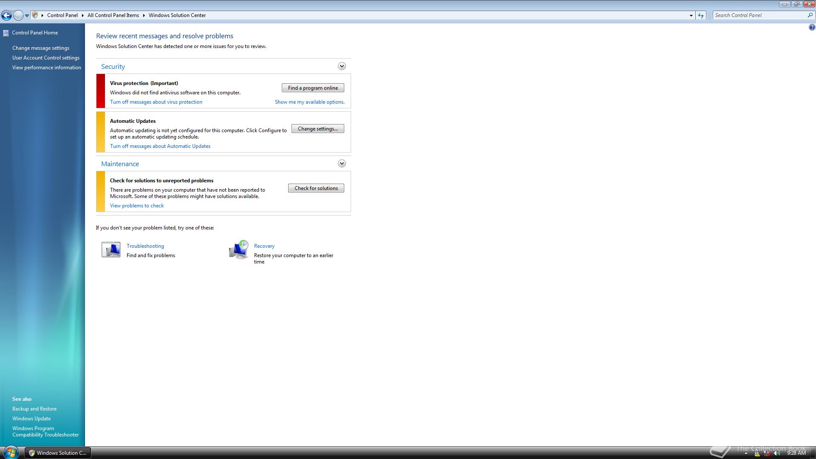The width and height of the screenshot is (816, 459).
Task: Open Backup and Restore
Action: (34, 409)
